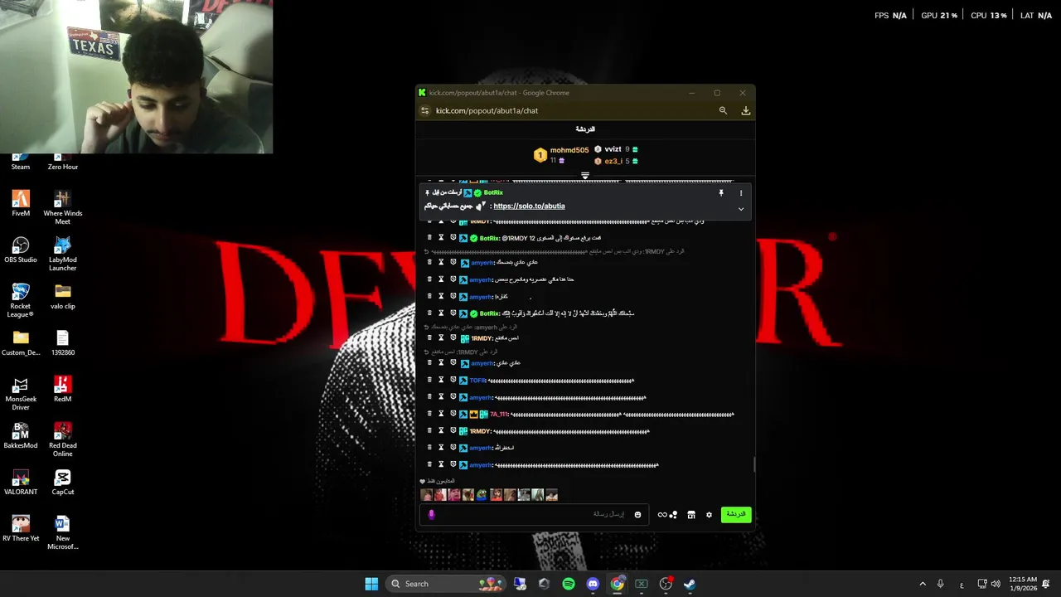
Task: Open RedM desktop icon
Action: pos(62,389)
